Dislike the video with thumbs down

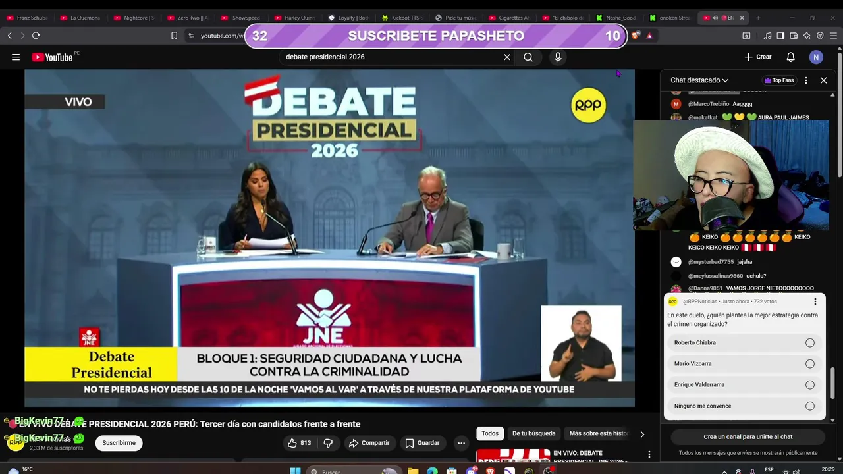(x=328, y=443)
